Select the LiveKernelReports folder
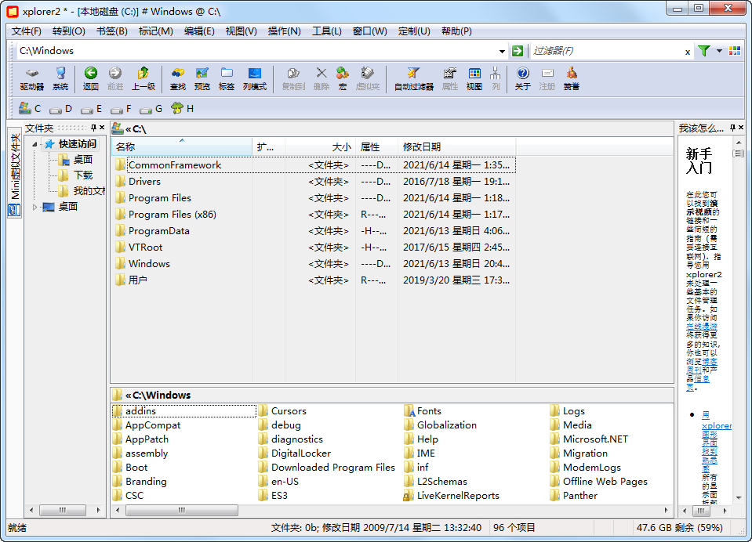 pyautogui.click(x=452, y=496)
